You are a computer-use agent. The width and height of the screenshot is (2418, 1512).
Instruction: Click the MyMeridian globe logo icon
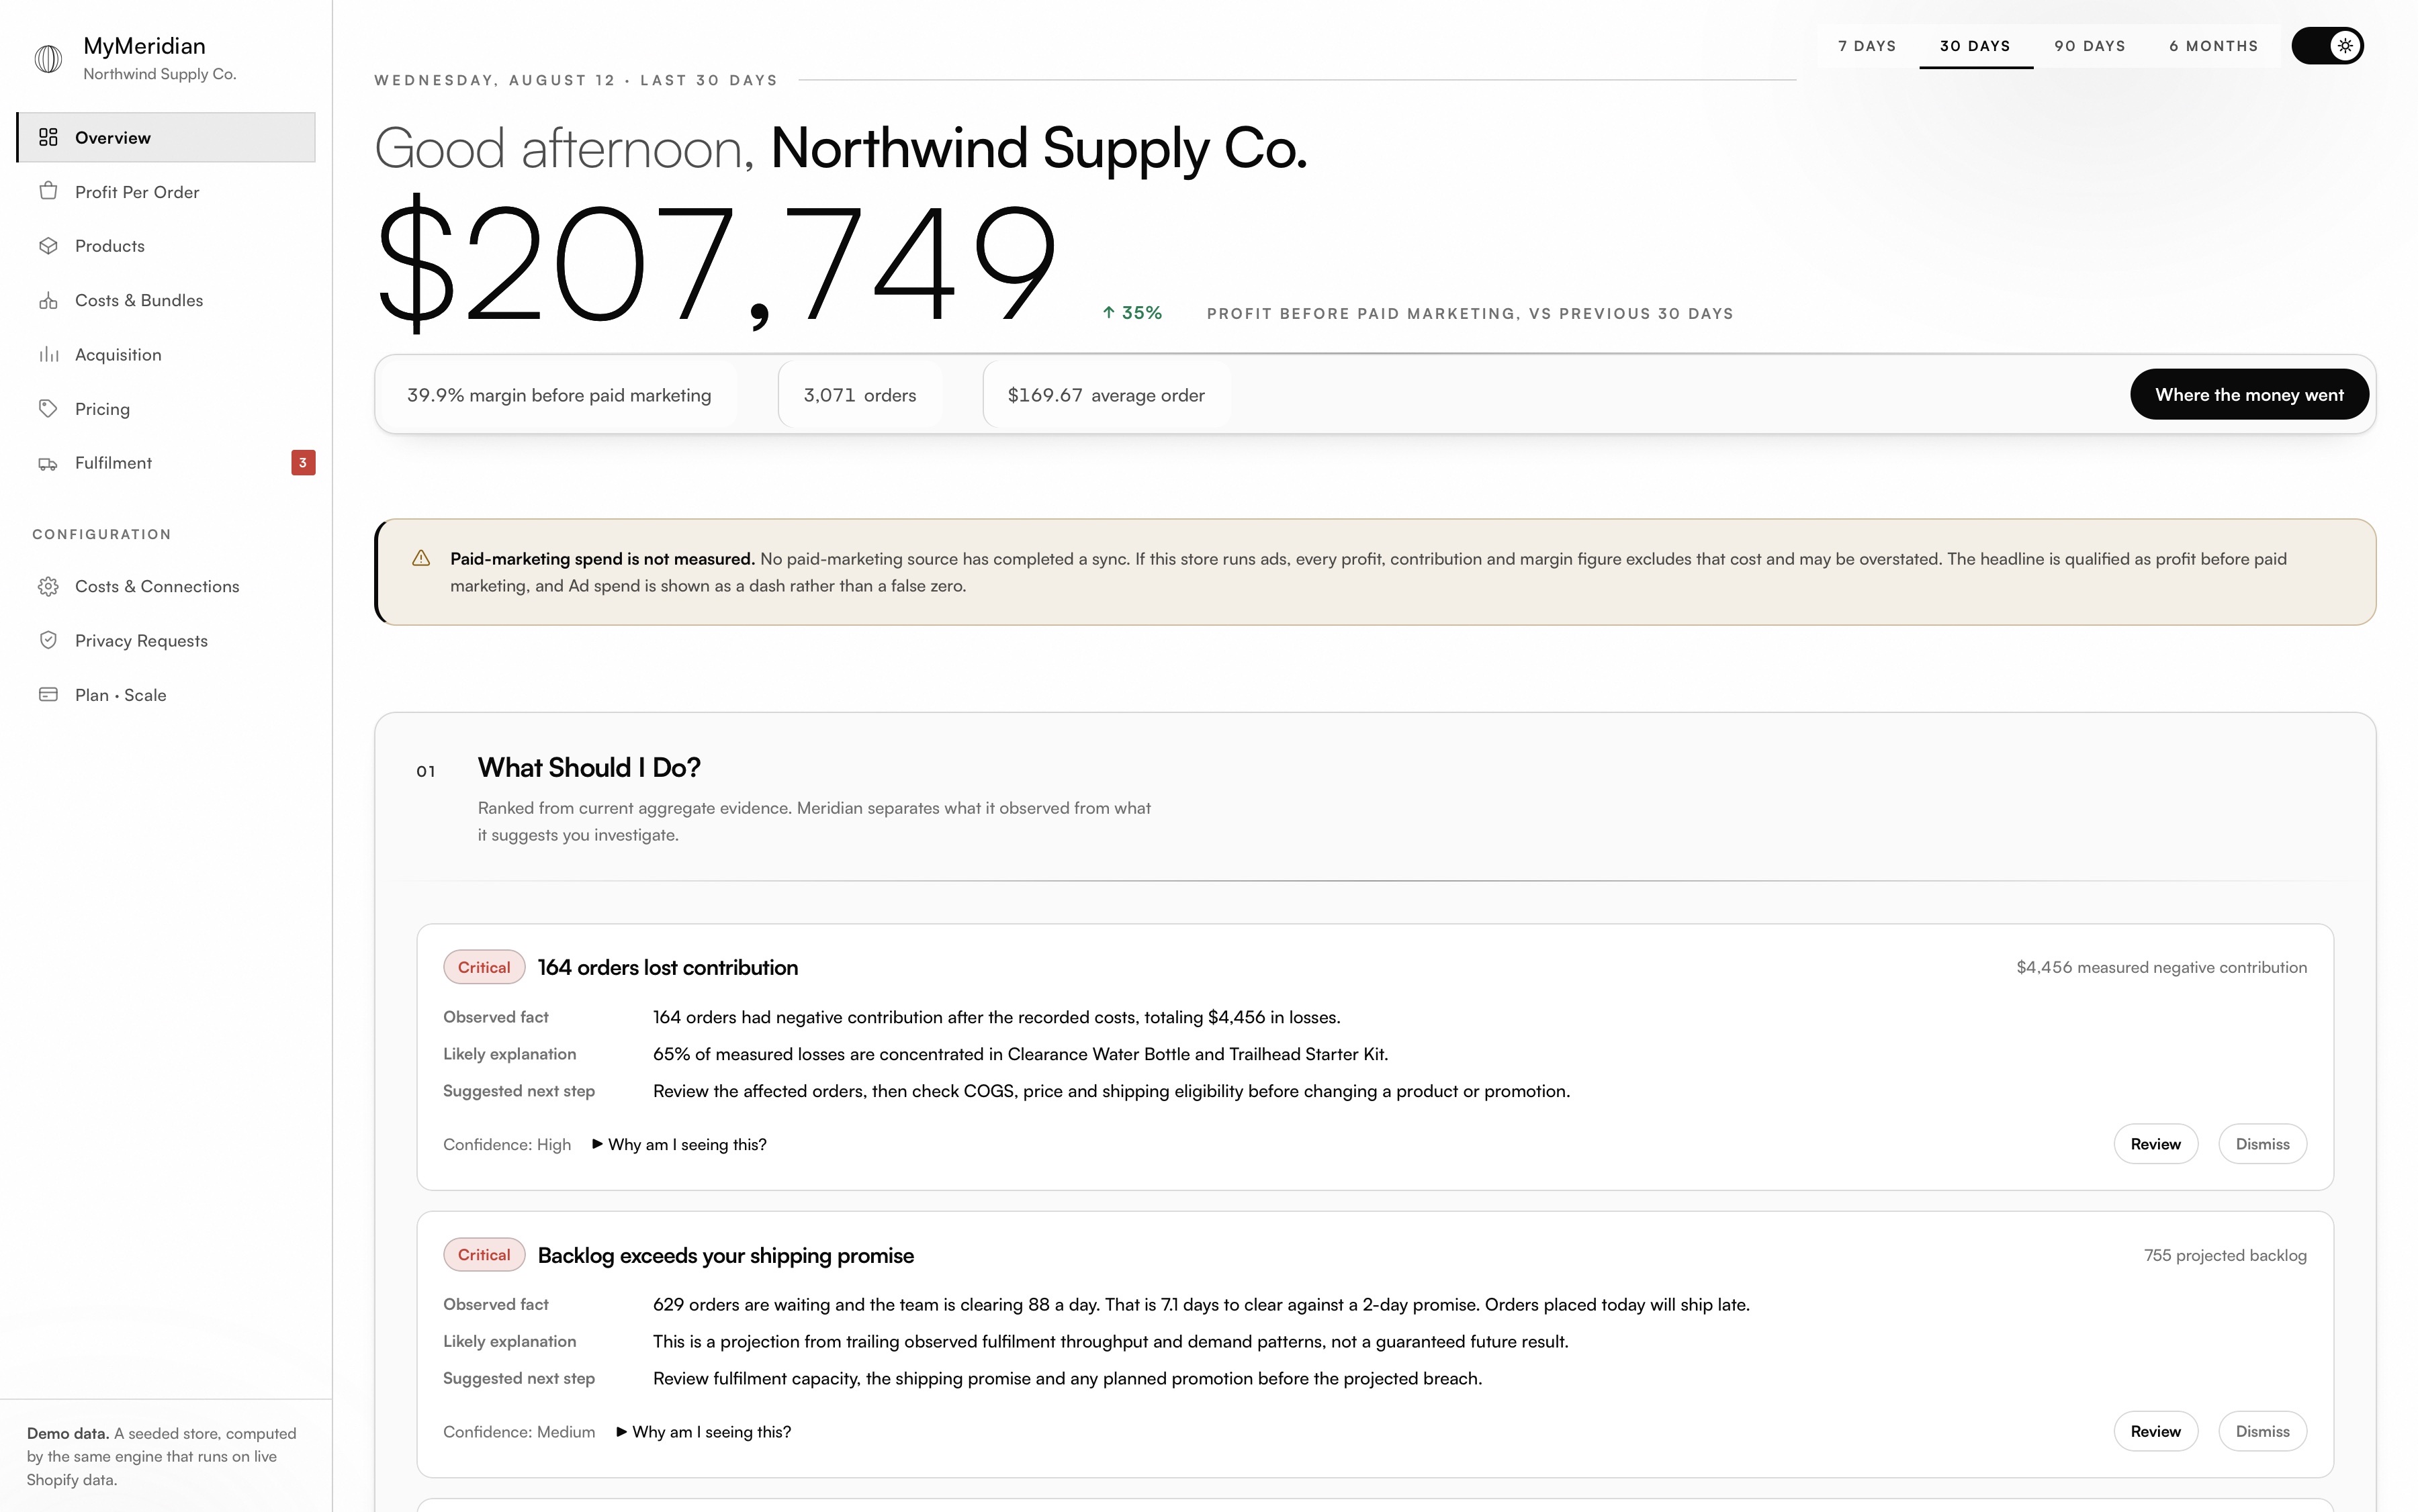point(48,59)
